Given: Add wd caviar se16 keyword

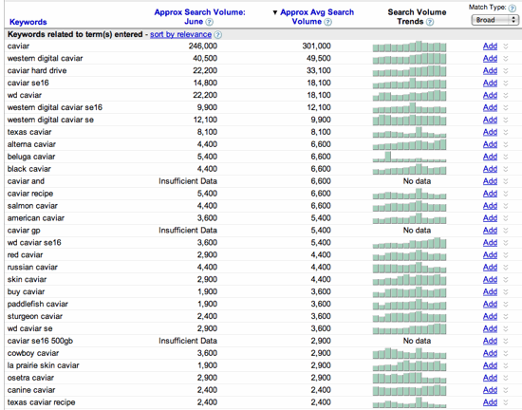Looking at the screenshot, I should coord(490,243).
